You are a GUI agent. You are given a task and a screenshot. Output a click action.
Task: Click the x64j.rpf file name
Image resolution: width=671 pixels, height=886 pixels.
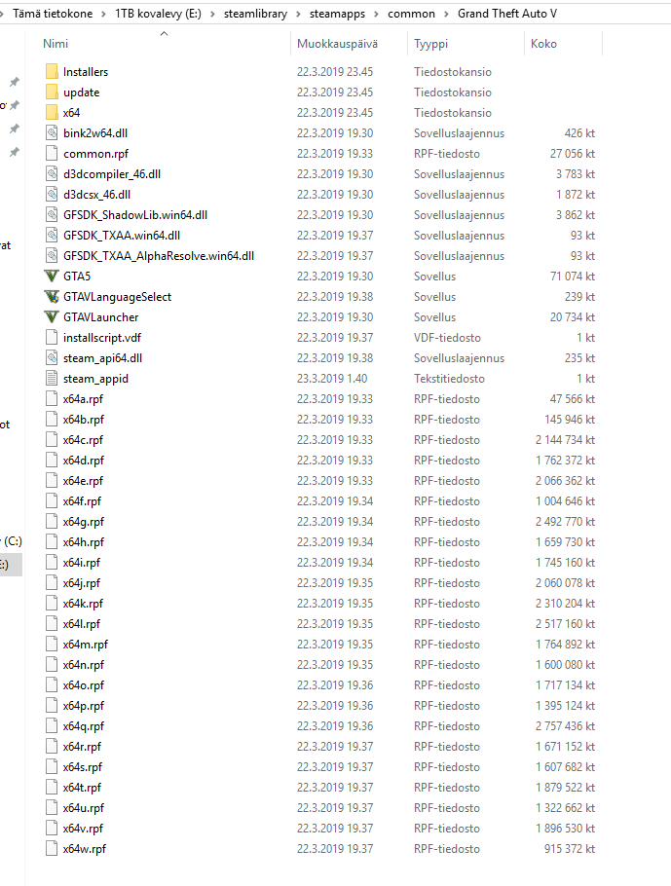click(x=82, y=582)
